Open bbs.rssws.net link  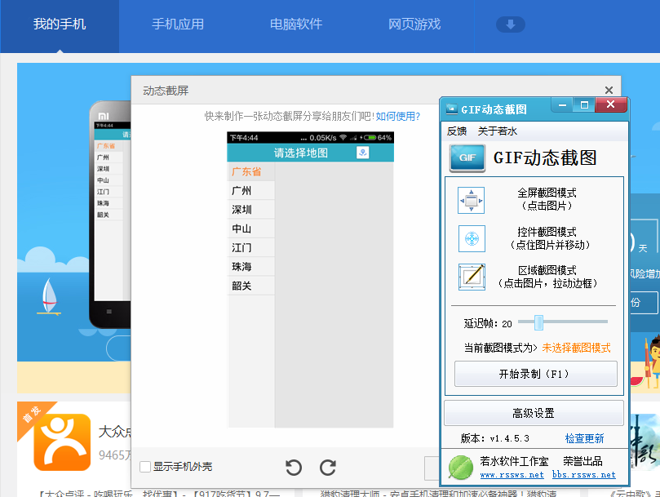(584, 475)
